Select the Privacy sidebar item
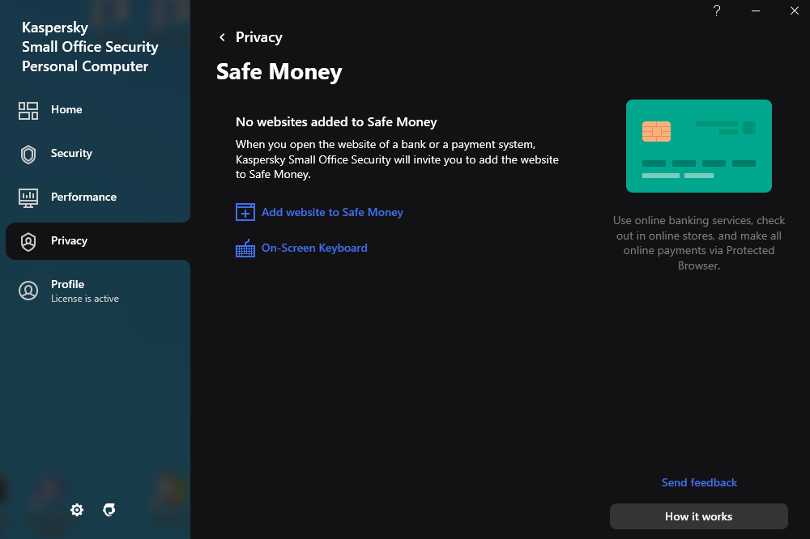Screen dimensions: 810x539 click(98, 241)
